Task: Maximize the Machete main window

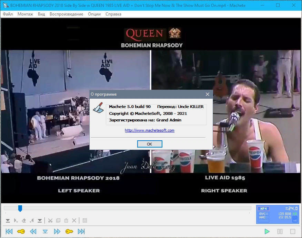Action: [278, 5]
